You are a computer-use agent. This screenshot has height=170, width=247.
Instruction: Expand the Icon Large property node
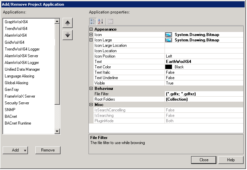[91, 40]
